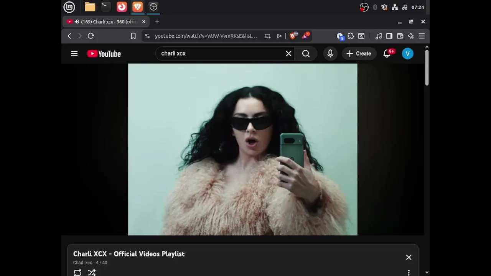Toggle the browser sidebar panel
Viewport: 491px width, 276px height.
coord(389,36)
